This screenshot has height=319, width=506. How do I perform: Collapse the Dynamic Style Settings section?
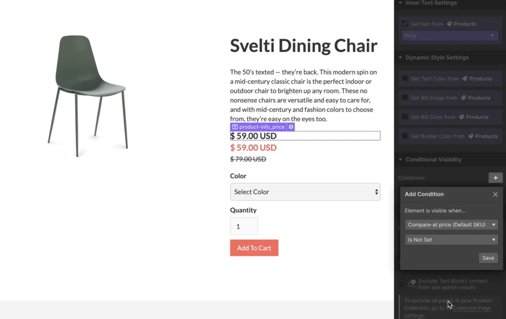[x=400, y=58]
